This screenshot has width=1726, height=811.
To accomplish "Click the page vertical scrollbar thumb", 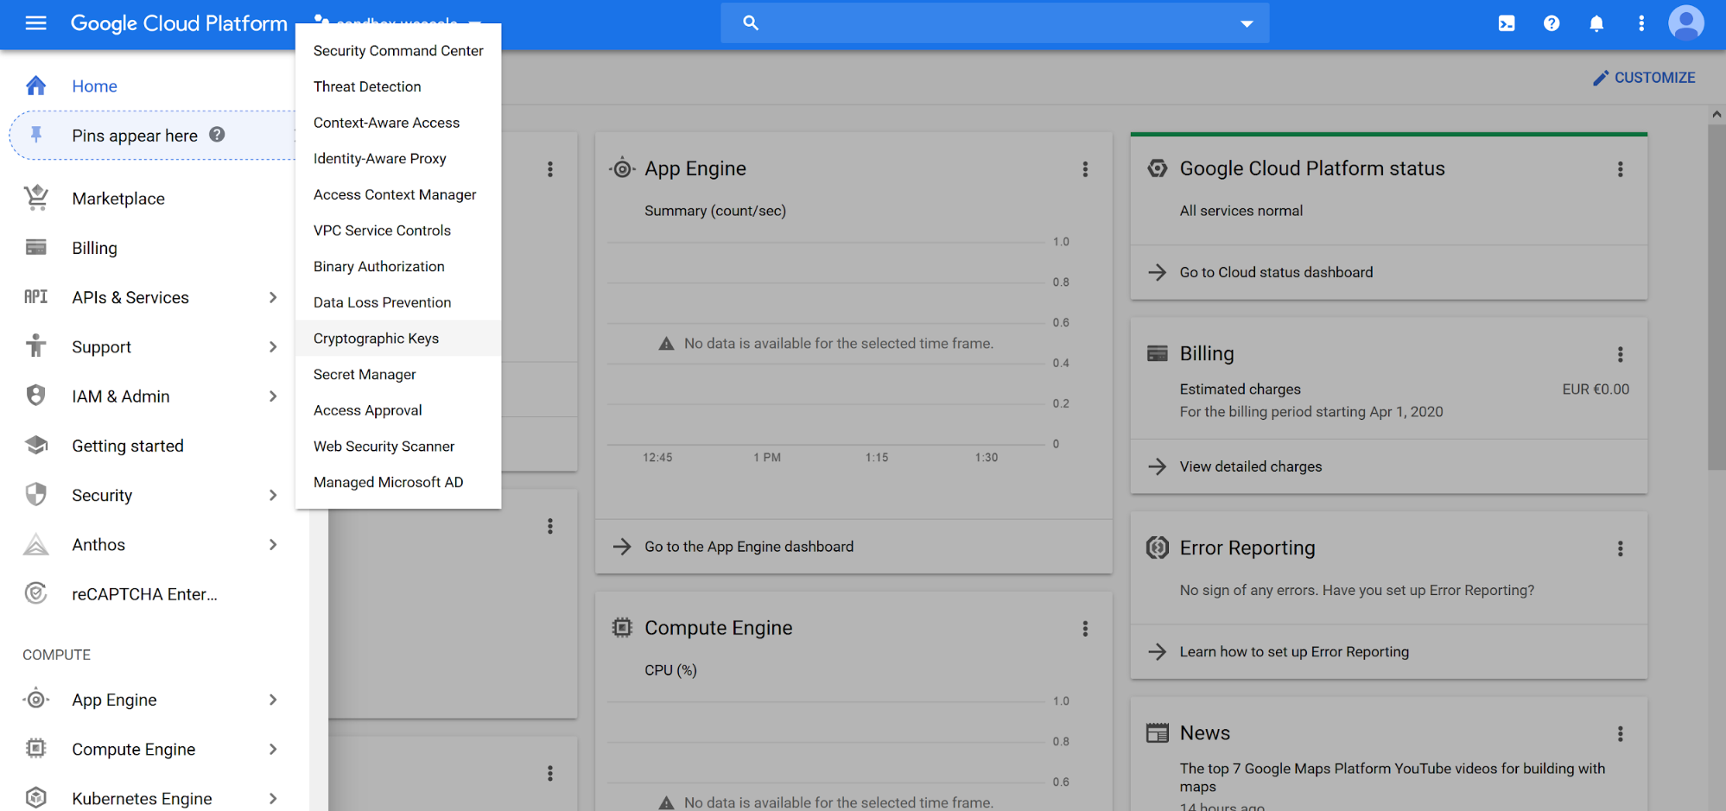I will pyautogui.click(x=1716, y=296).
